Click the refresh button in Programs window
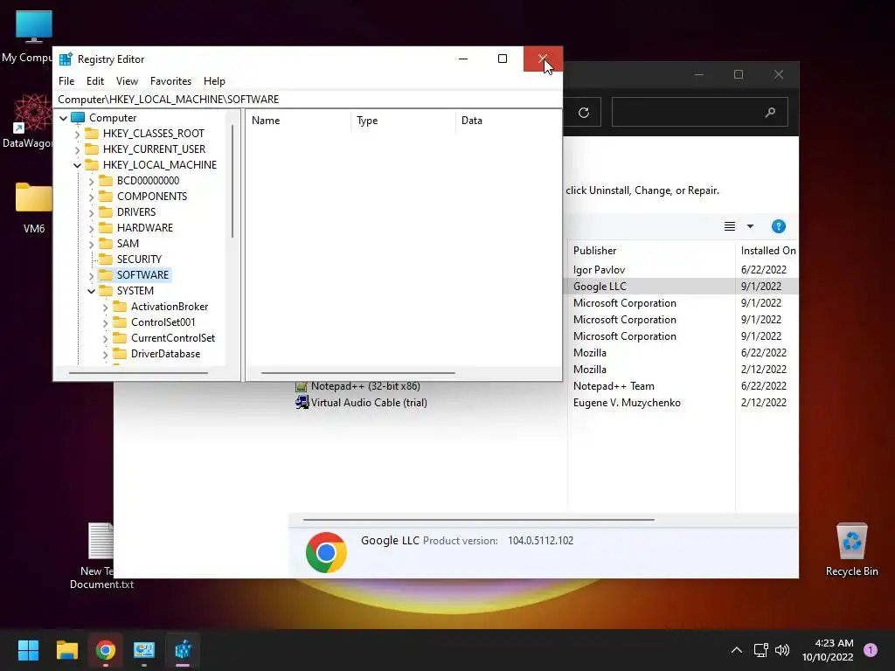 pyautogui.click(x=583, y=113)
